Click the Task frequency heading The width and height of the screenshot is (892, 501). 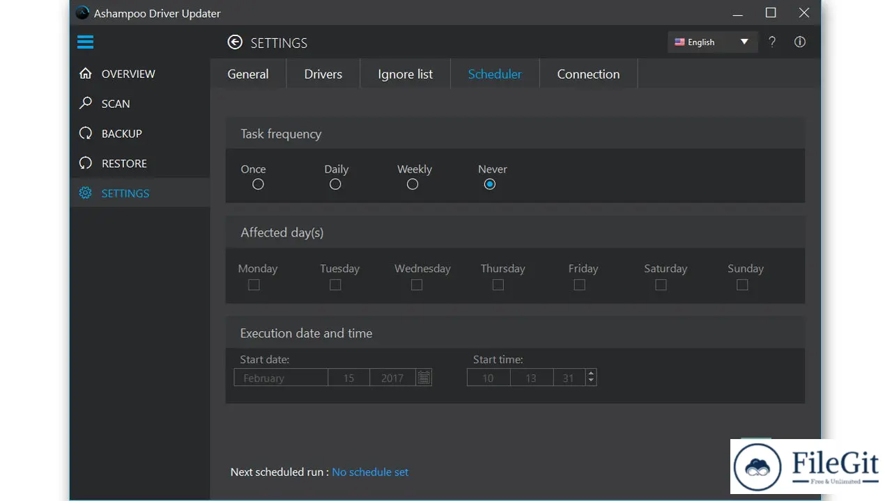pos(281,134)
